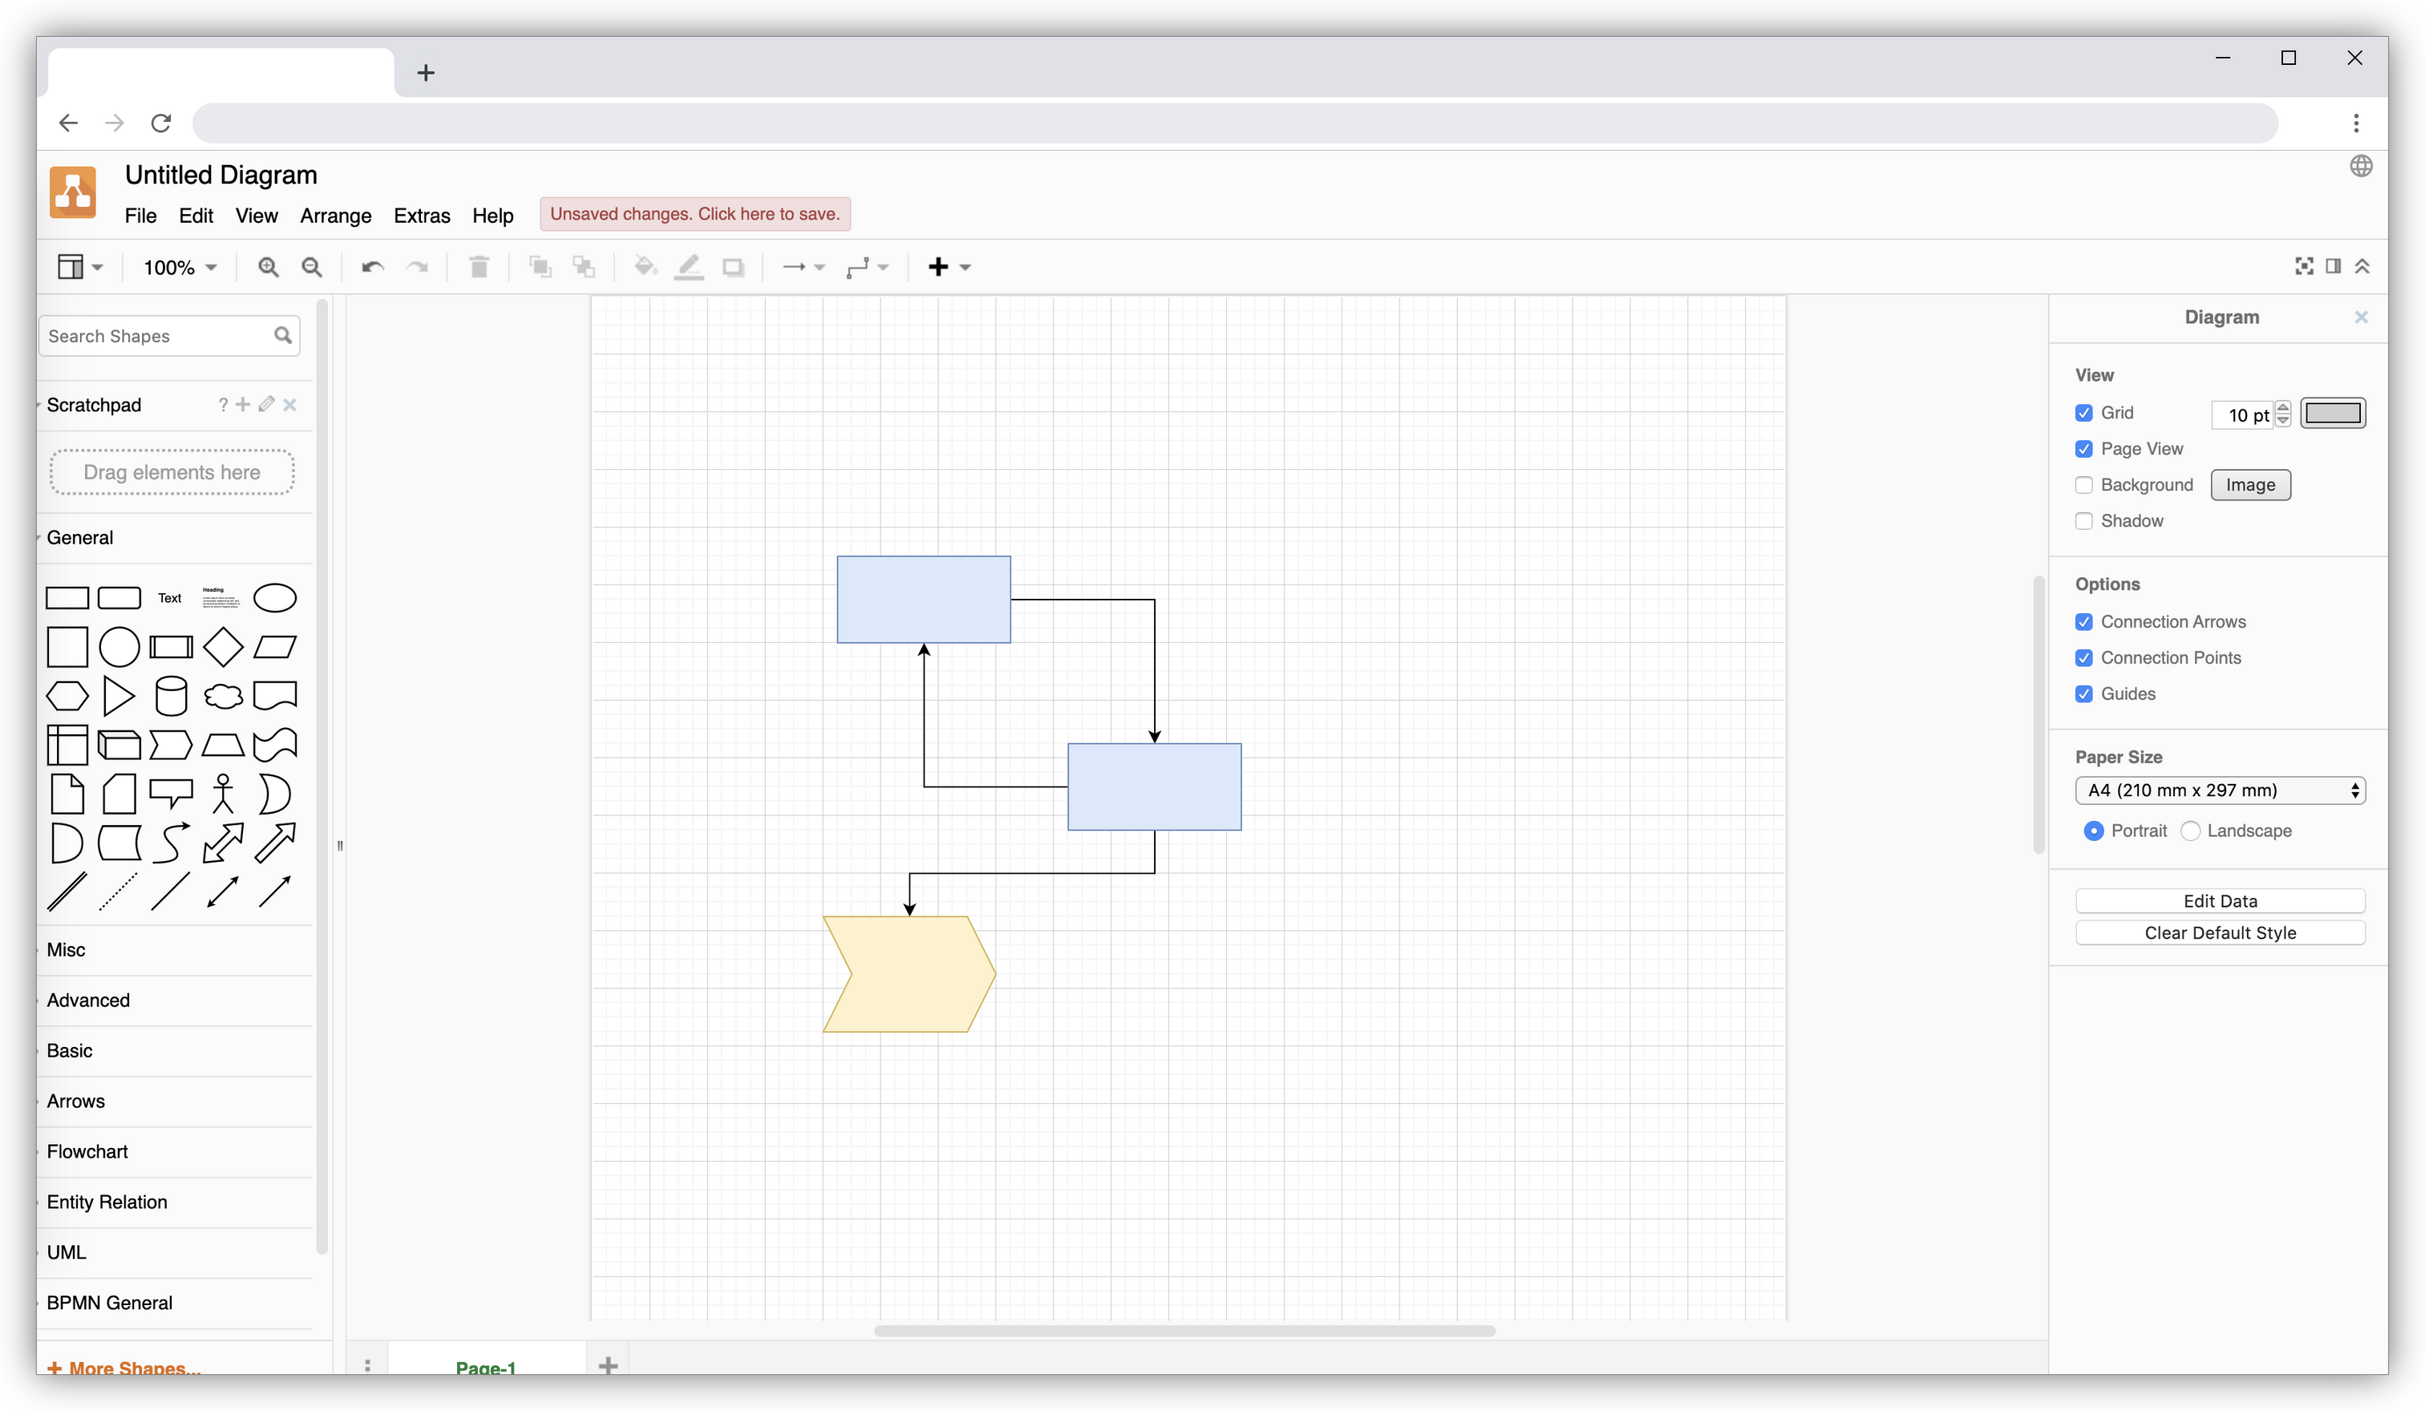This screenshot has width=2425, height=1411.
Task: Open the Paper Size A4 dropdown
Action: click(2220, 790)
